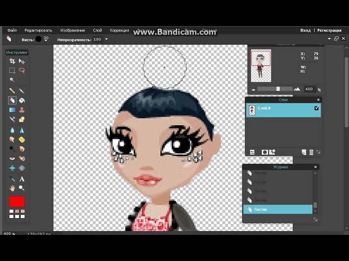Create a new layer in Слои panel
Screen dimensions: 349x261
[x=304, y=152]
